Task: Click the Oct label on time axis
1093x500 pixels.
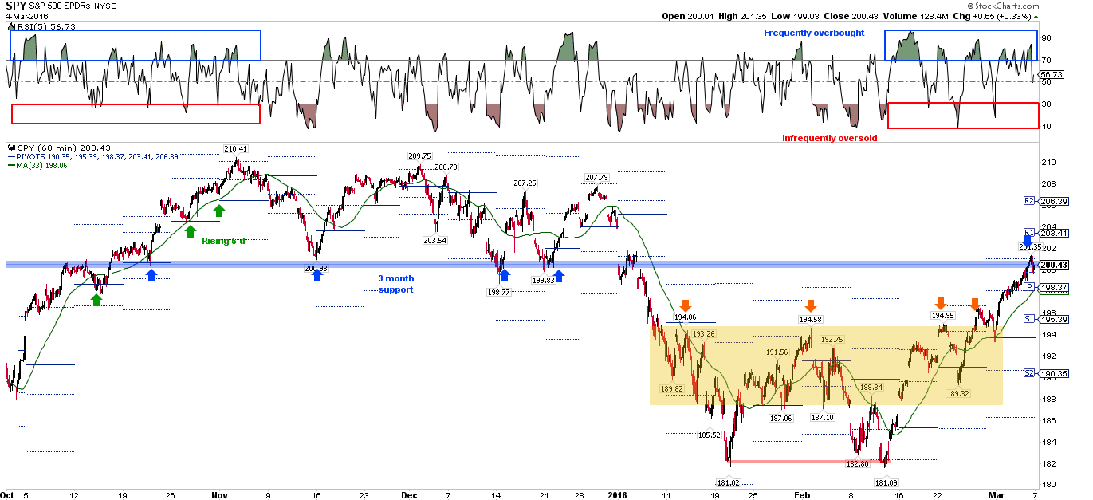Action: pyautogui.click(x=9, y=494)
